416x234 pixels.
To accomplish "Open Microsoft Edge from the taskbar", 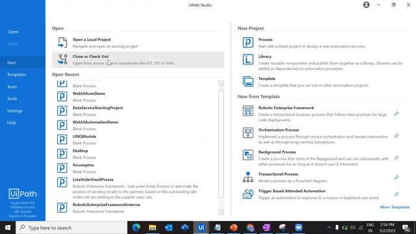I will tap(136, 227).
